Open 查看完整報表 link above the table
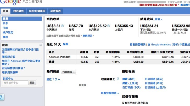The image size is (190, 106). (138, 45)
